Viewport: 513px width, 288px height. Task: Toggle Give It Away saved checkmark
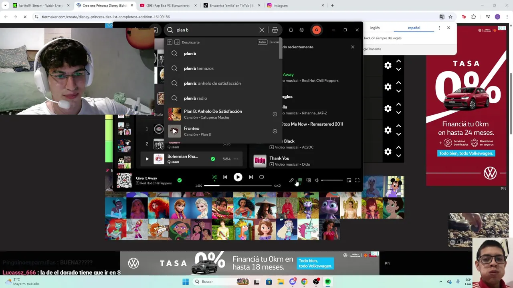(180, 180)
